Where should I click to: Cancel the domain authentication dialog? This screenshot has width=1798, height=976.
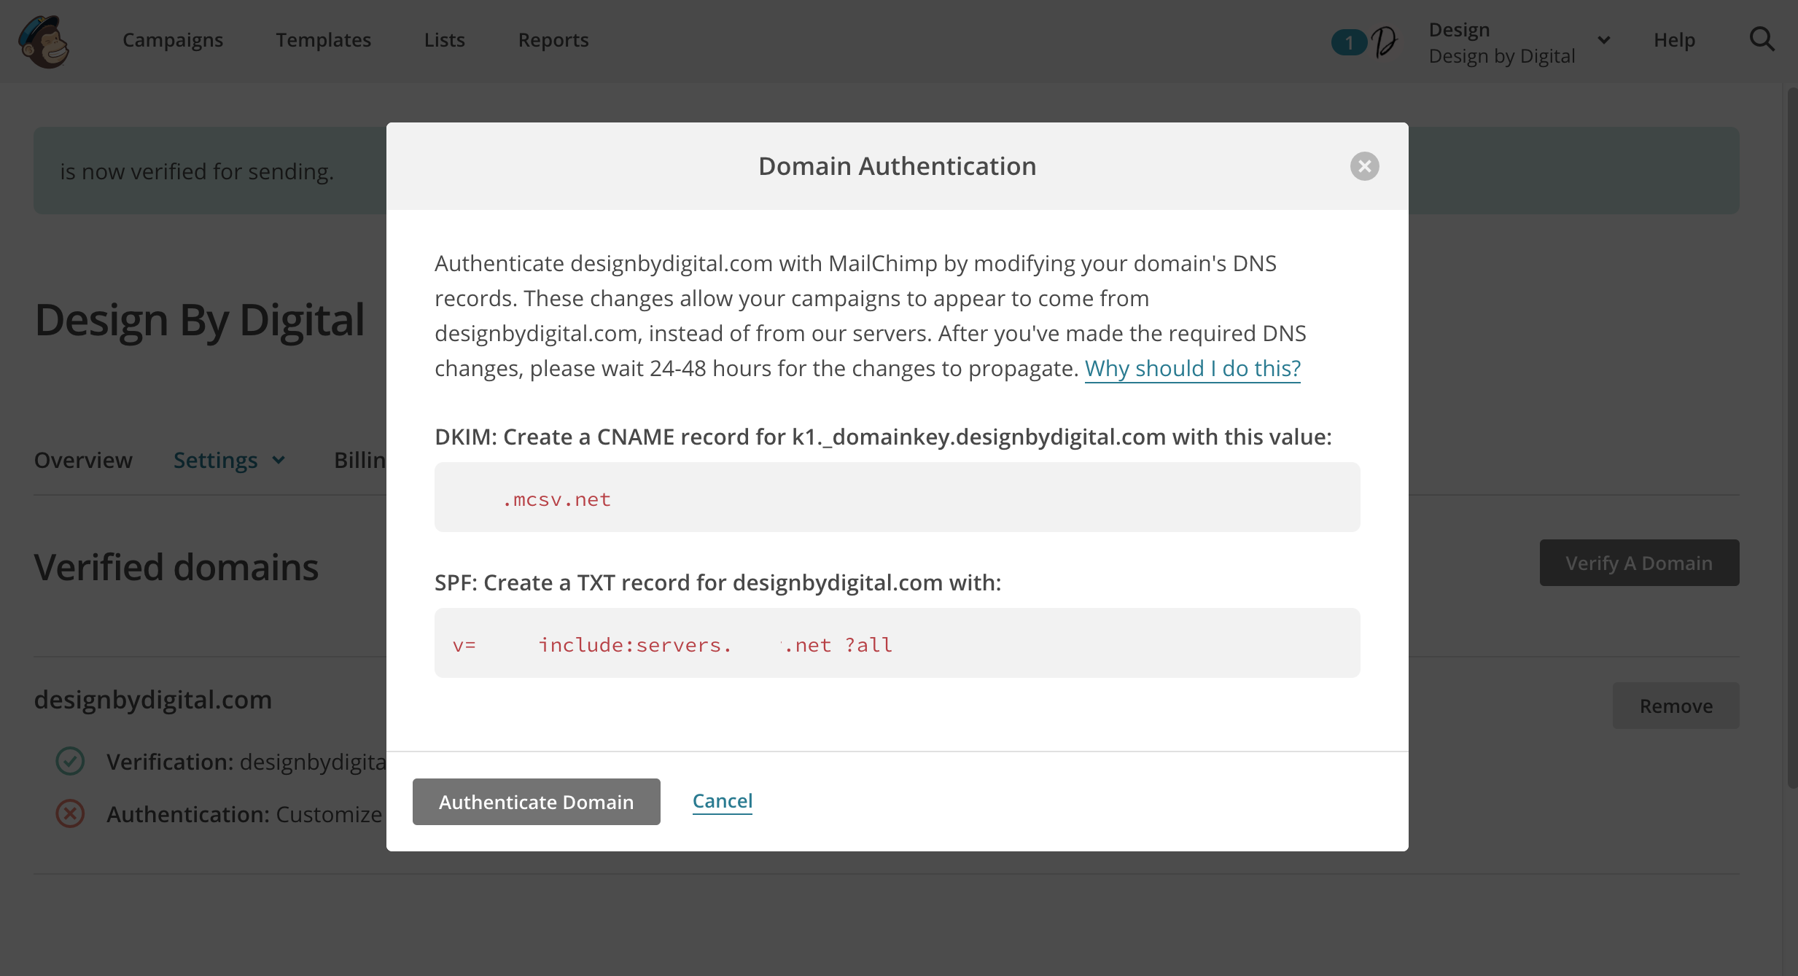(x=723, y=801)
